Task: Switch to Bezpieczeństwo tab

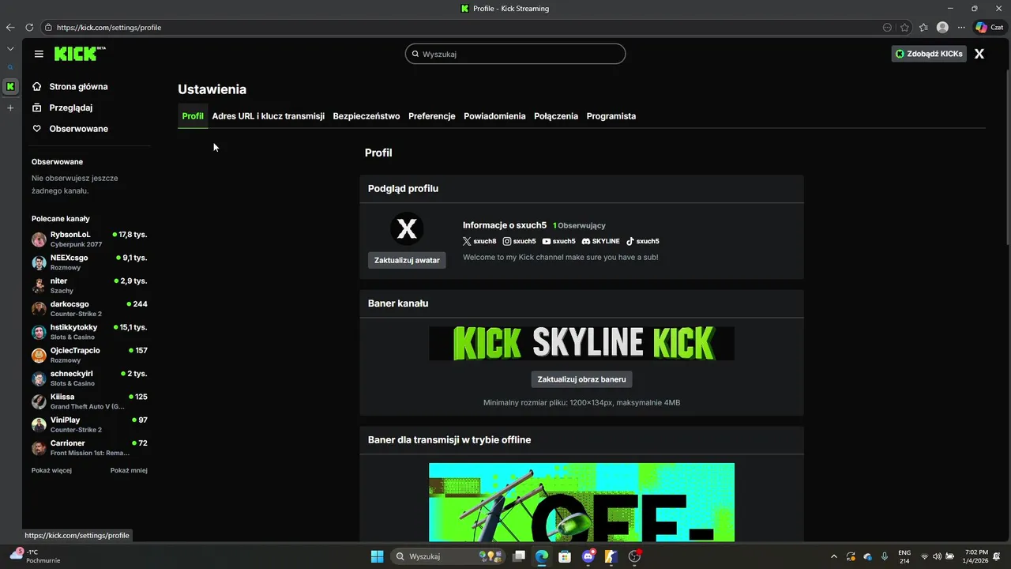Action: [366, 116]
